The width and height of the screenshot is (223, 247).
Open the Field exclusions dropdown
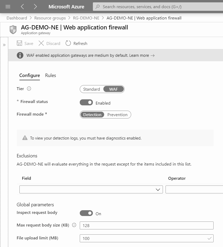tap(91, 189)
